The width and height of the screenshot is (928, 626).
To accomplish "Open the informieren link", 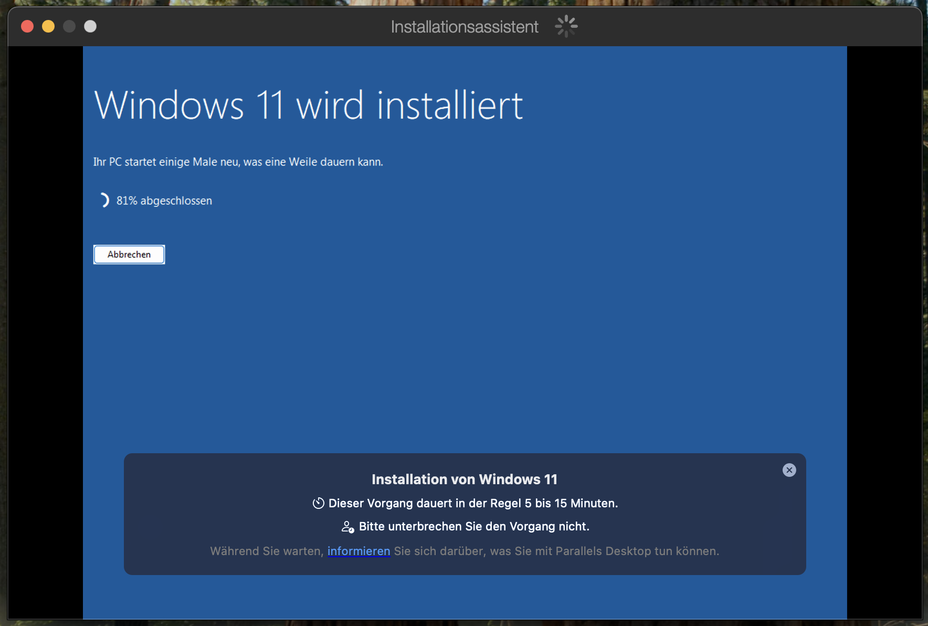I will click(x=358, y=551).
